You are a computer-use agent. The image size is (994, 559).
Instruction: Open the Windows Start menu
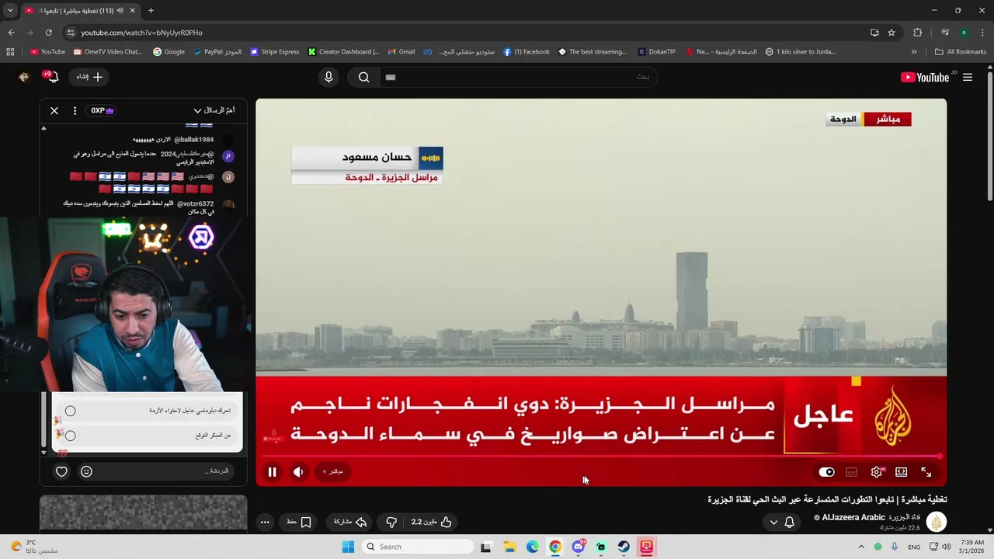[348, 547]
